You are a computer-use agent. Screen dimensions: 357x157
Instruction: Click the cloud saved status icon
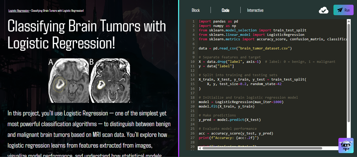pyautogui.click(x=324, y=10)
